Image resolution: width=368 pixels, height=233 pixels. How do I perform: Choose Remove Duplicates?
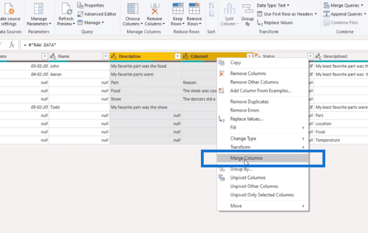pyautogui.click(x=263, y=102)
